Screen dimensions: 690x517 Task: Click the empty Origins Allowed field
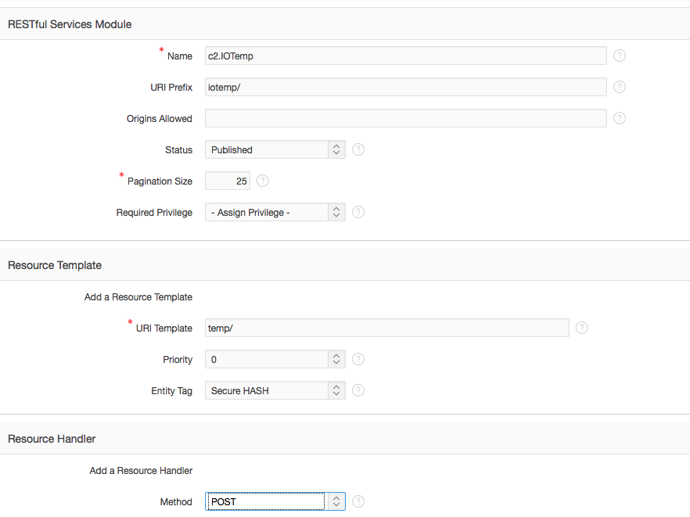pos(406,118)
